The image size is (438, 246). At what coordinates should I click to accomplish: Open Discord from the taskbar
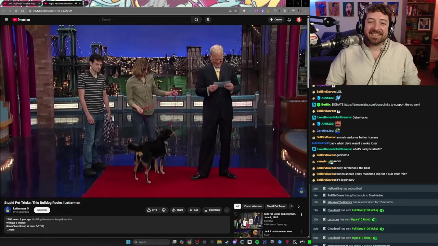(234, 242)
